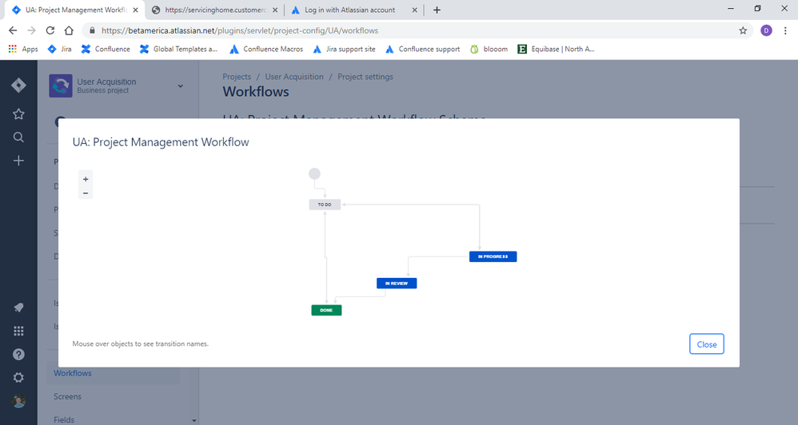Screen dimensions: 798x425
Task: Open the Chrome profile D avatar
Action: 766,30
